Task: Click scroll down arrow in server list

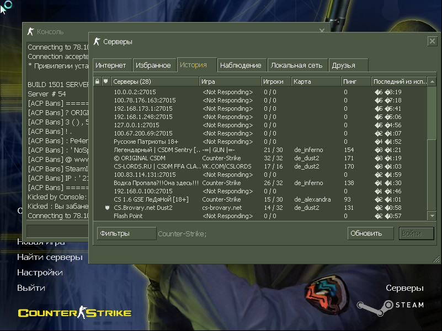Action: [x=432, y=216]
